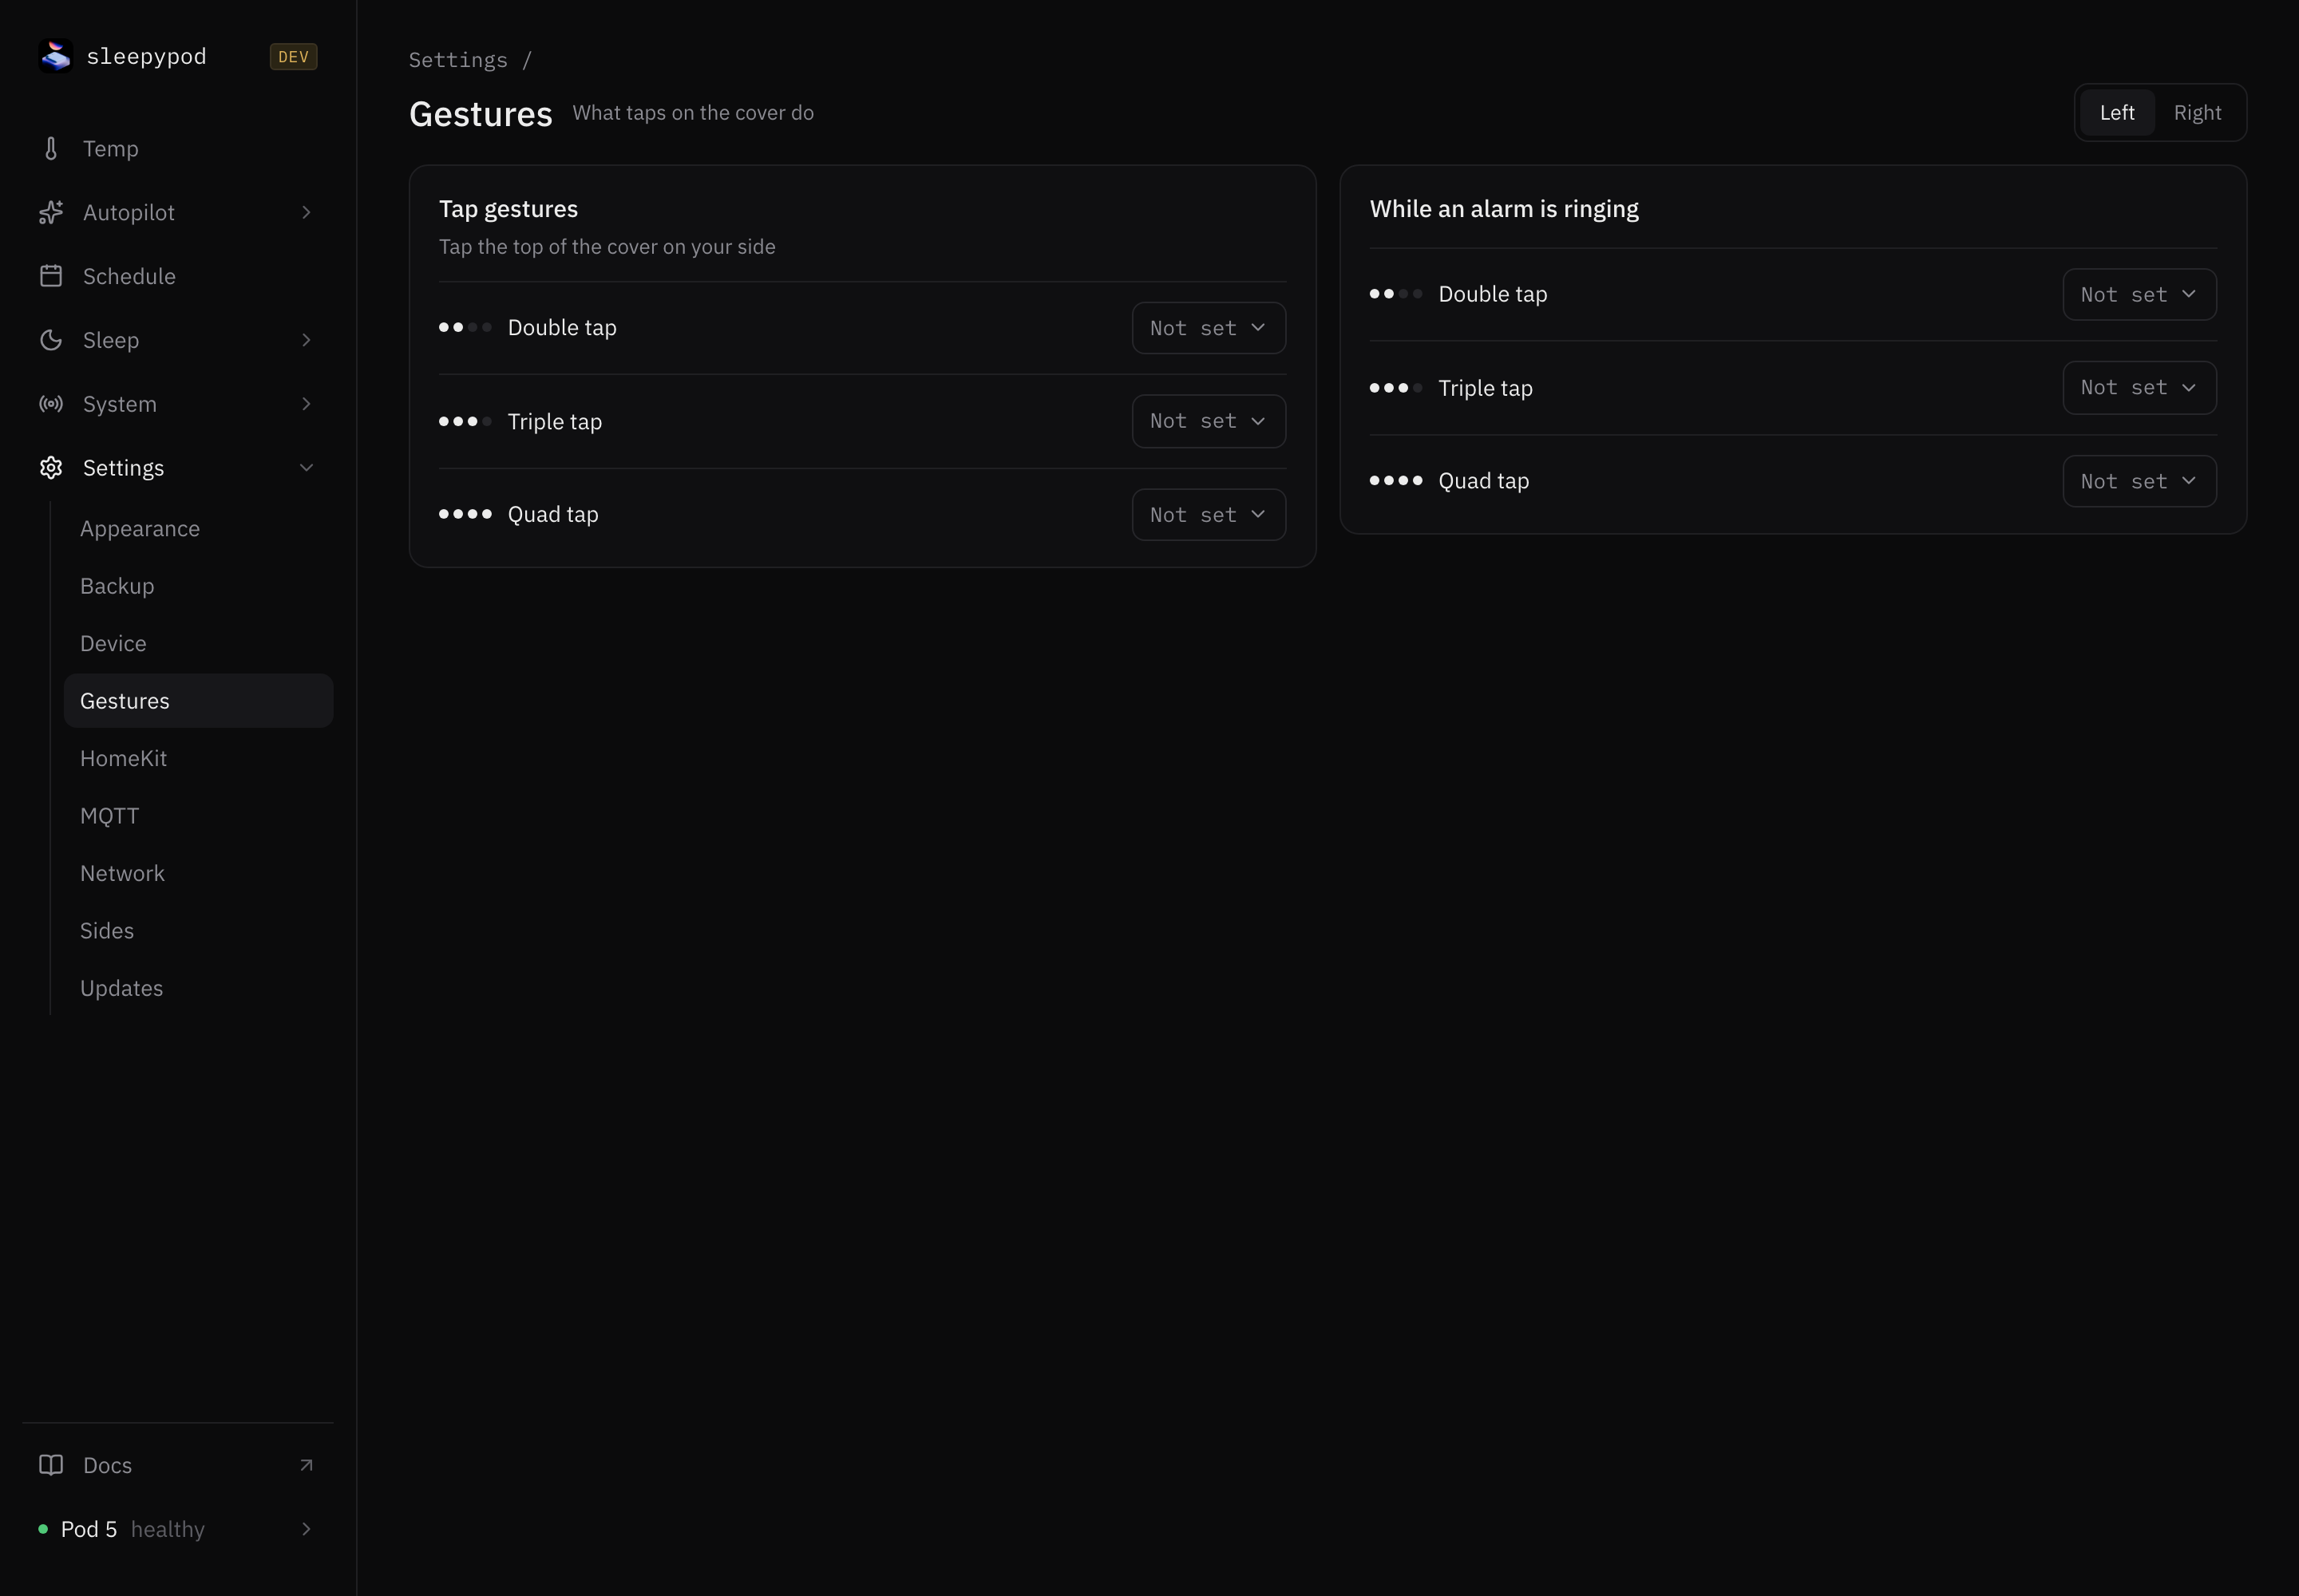
Task: Expand the Autopilot submenu chevron
Action: (306, 212)
